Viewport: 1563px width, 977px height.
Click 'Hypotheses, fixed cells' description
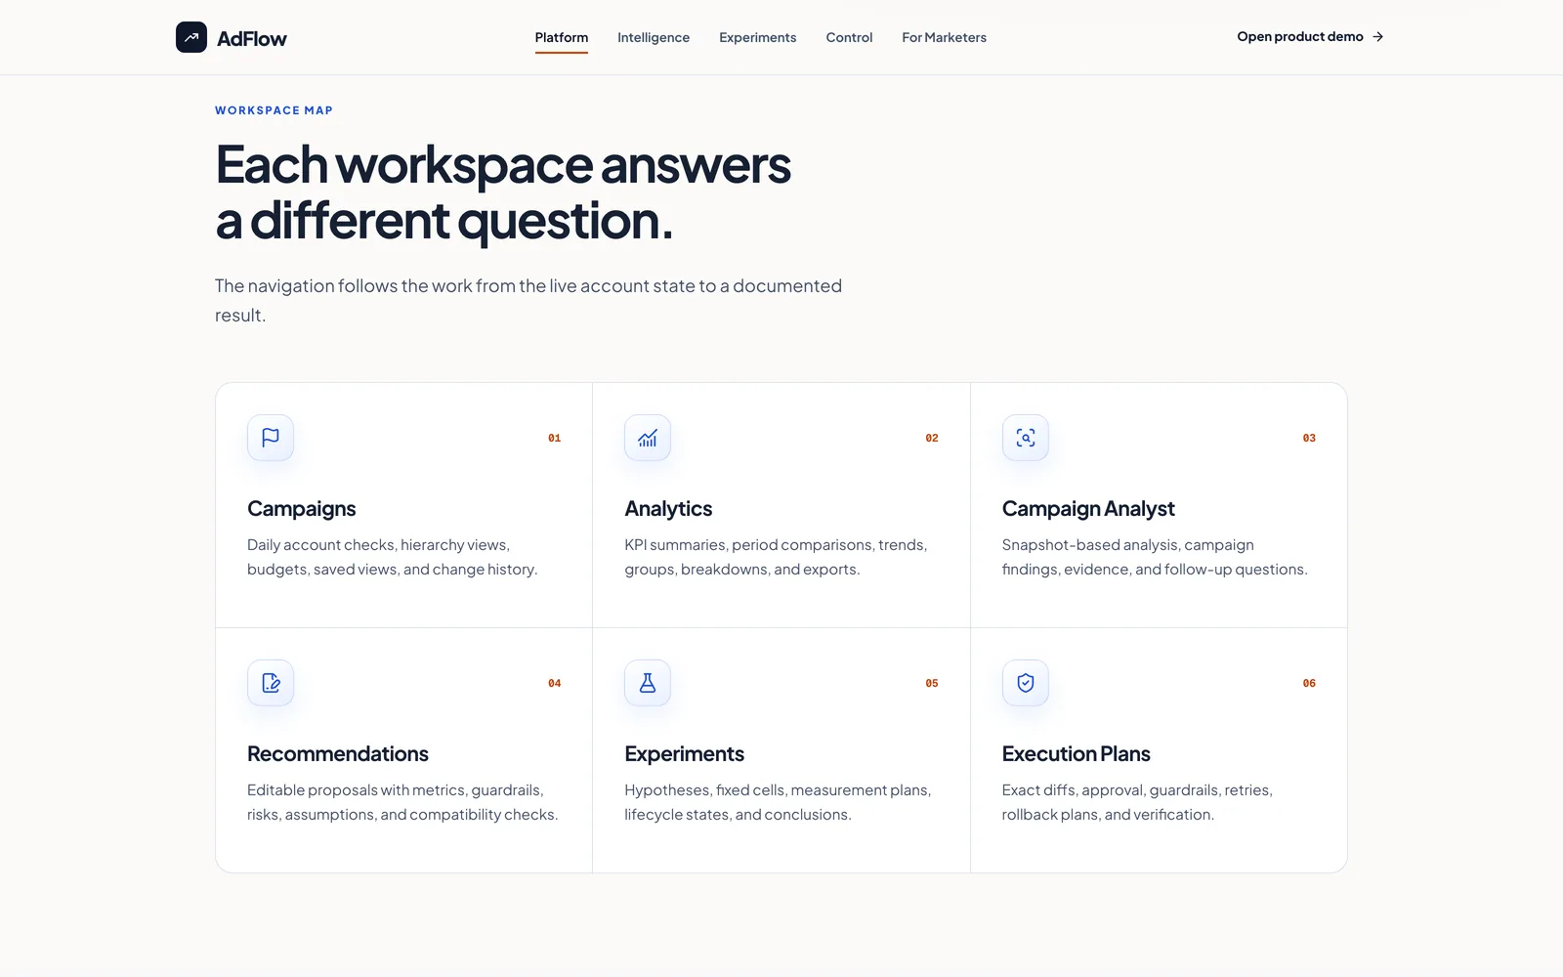coord(778,802)
